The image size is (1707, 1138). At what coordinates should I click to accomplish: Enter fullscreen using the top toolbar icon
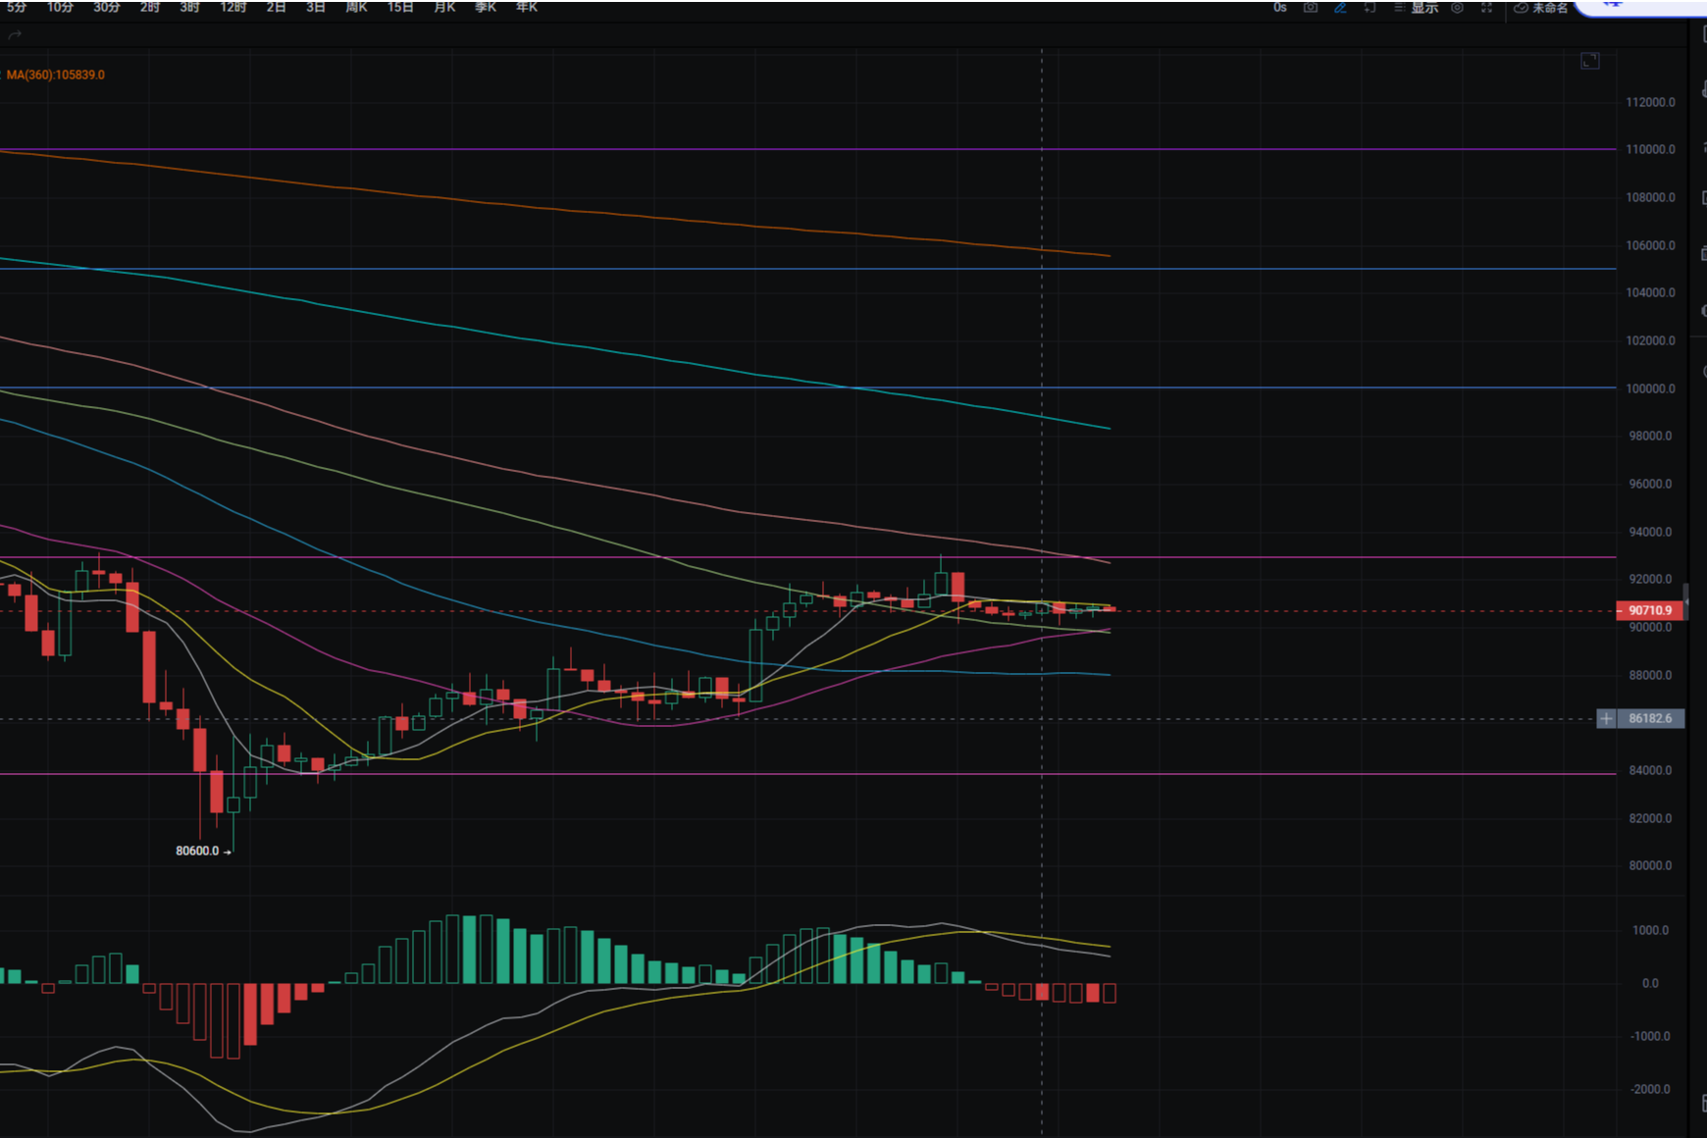pyautogui.click(x=1487, y=8)
